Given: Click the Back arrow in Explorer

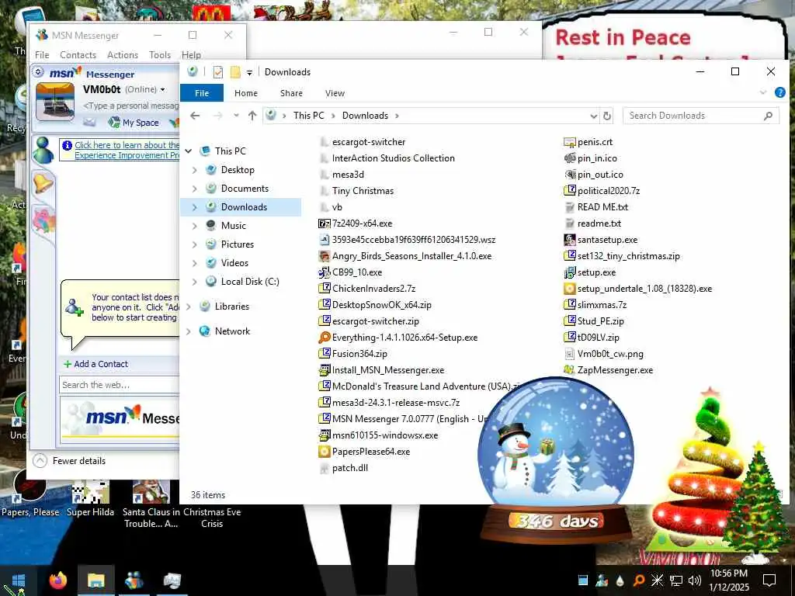Looking at the screenshot, I should point(195,116).
